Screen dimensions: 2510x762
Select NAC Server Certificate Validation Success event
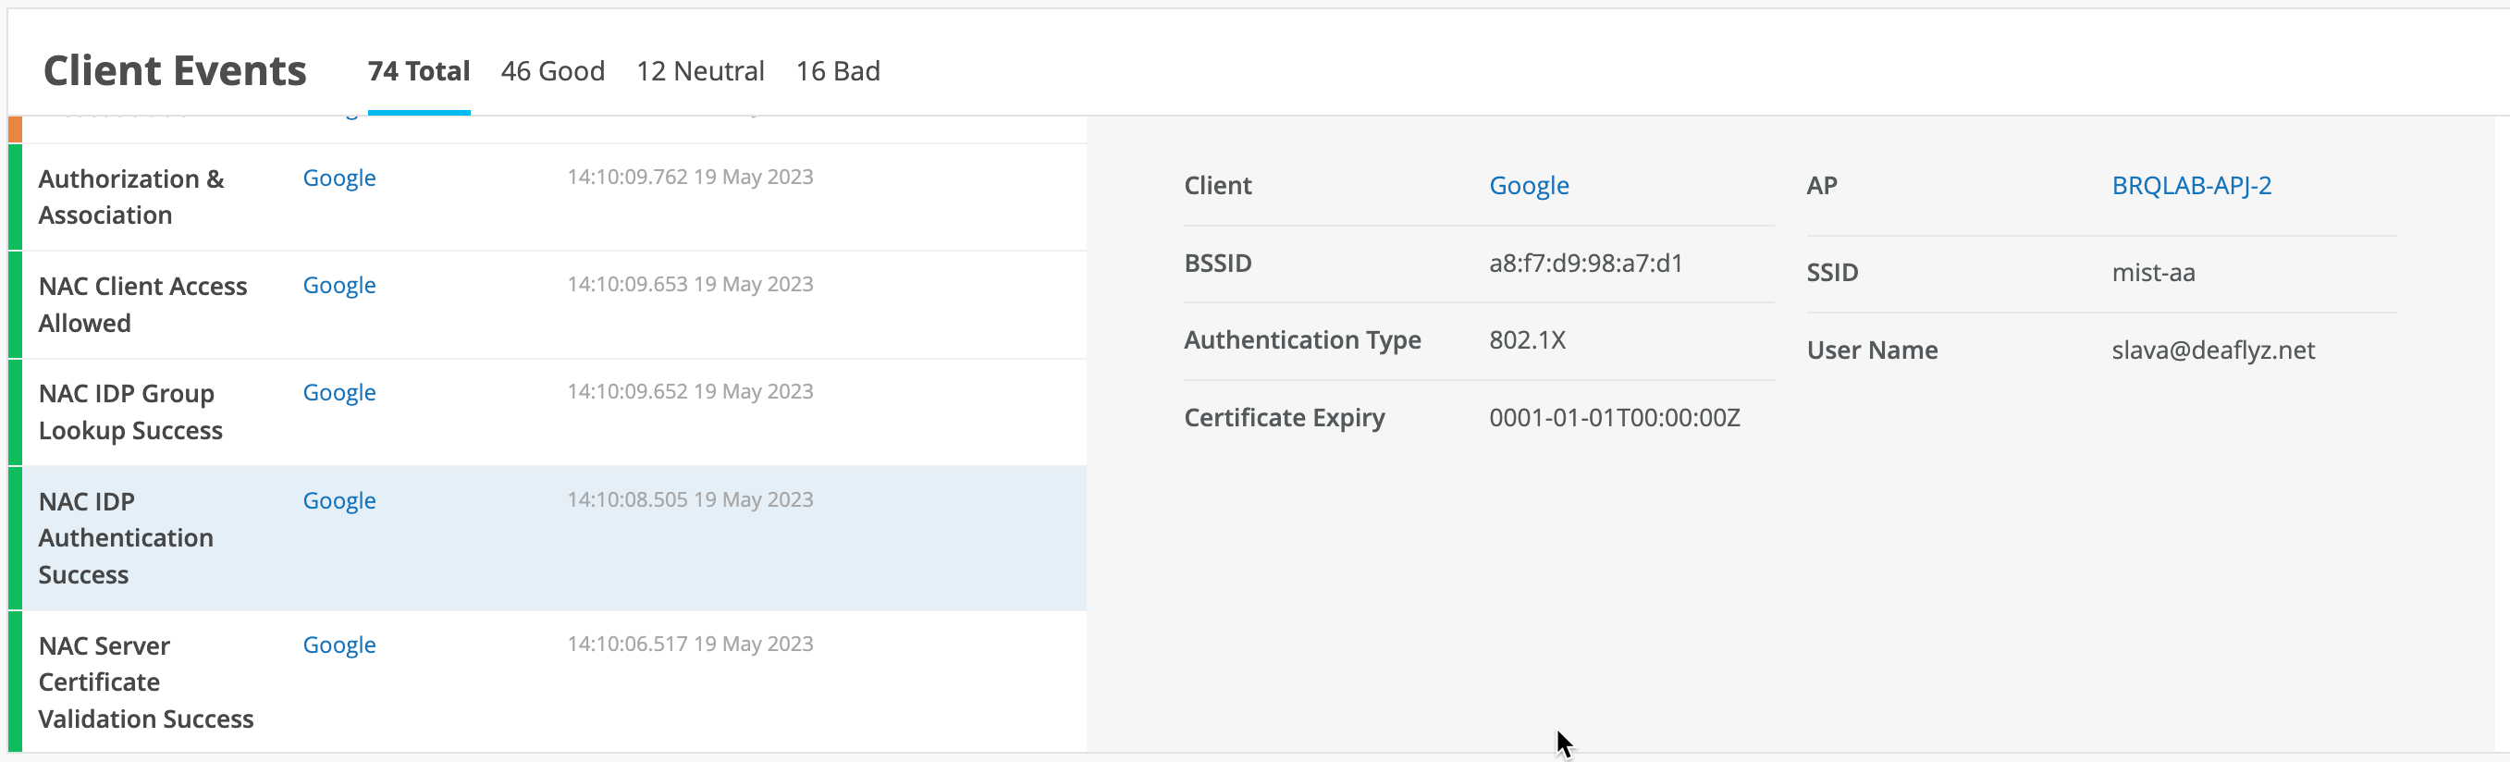tap(145, 682)
